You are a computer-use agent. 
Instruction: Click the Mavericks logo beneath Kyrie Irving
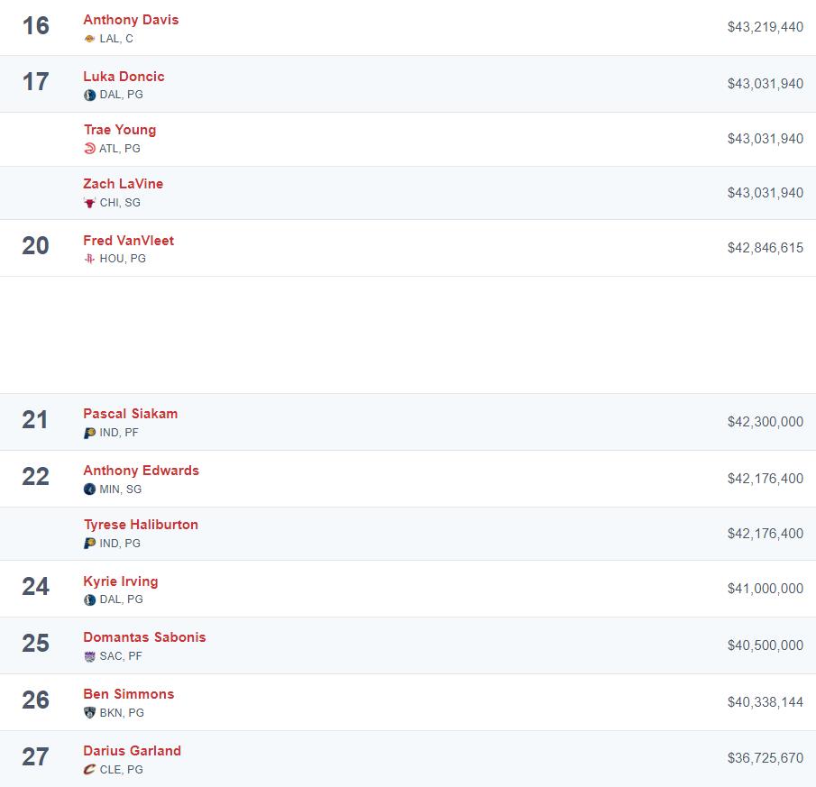[x=89, y=599]
